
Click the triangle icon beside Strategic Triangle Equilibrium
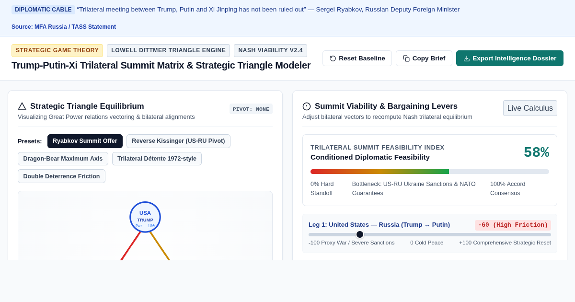(22, 106)
